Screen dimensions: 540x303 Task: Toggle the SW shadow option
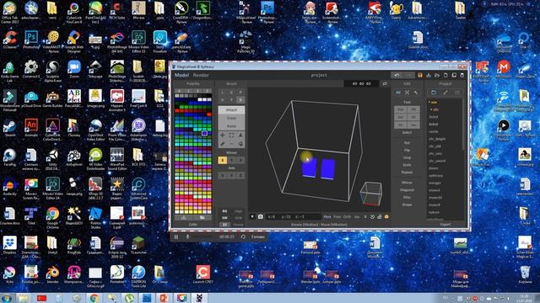point(224,218)
